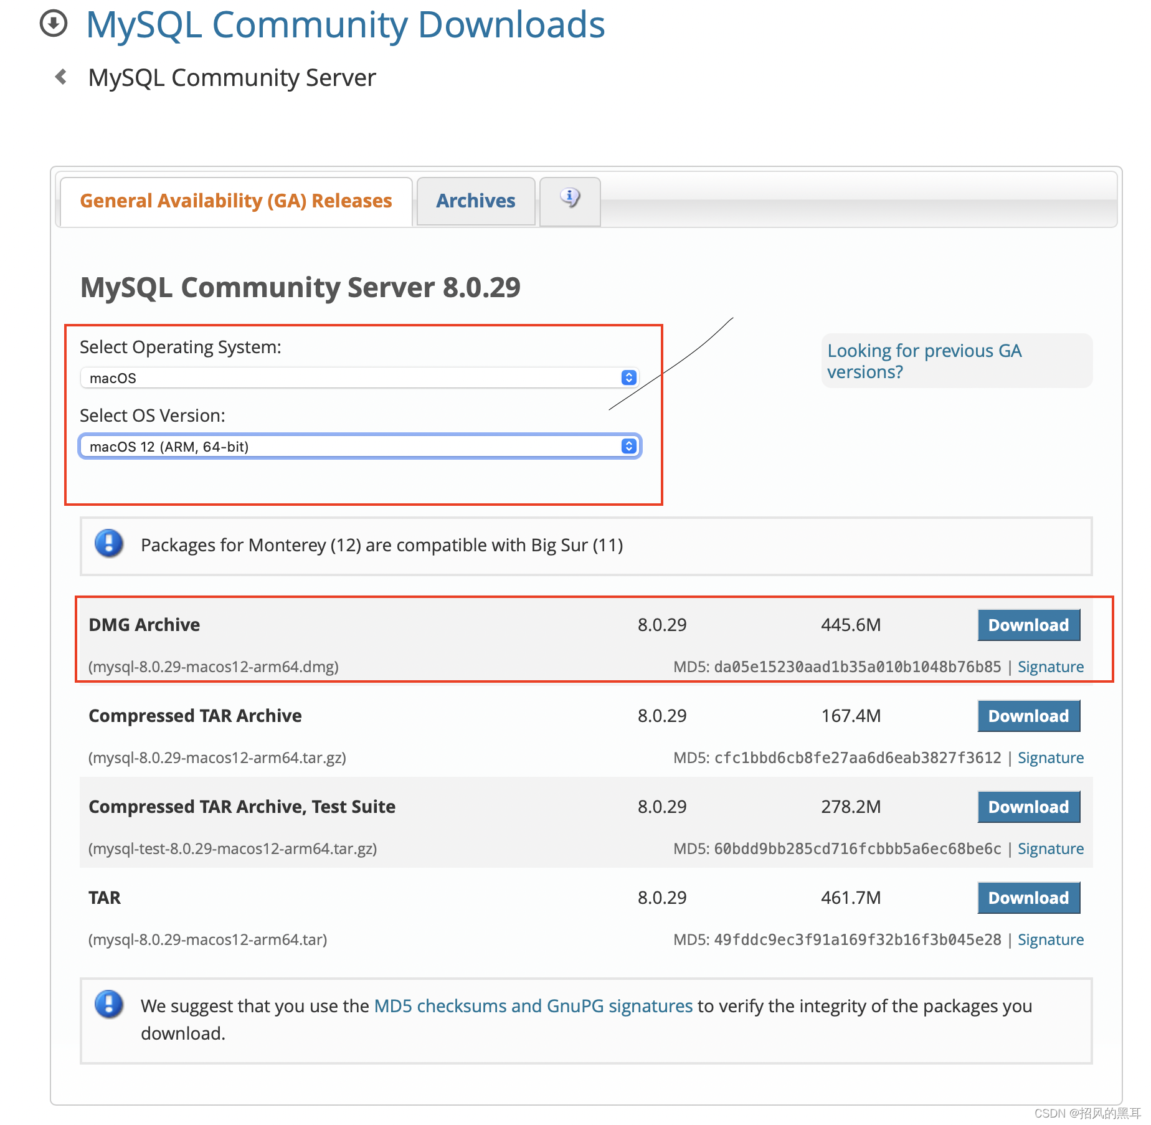Select MD5 hash da05e15230aad1b35a010b1048b76b85
Screen dimensions: 1151x1125
coord(858,667)
